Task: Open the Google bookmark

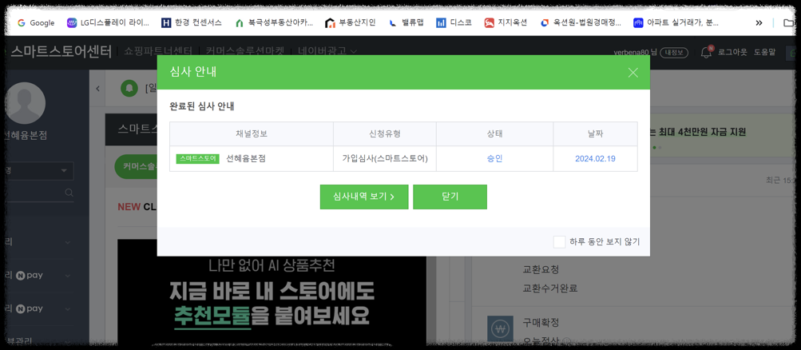Action: (36, 22)
